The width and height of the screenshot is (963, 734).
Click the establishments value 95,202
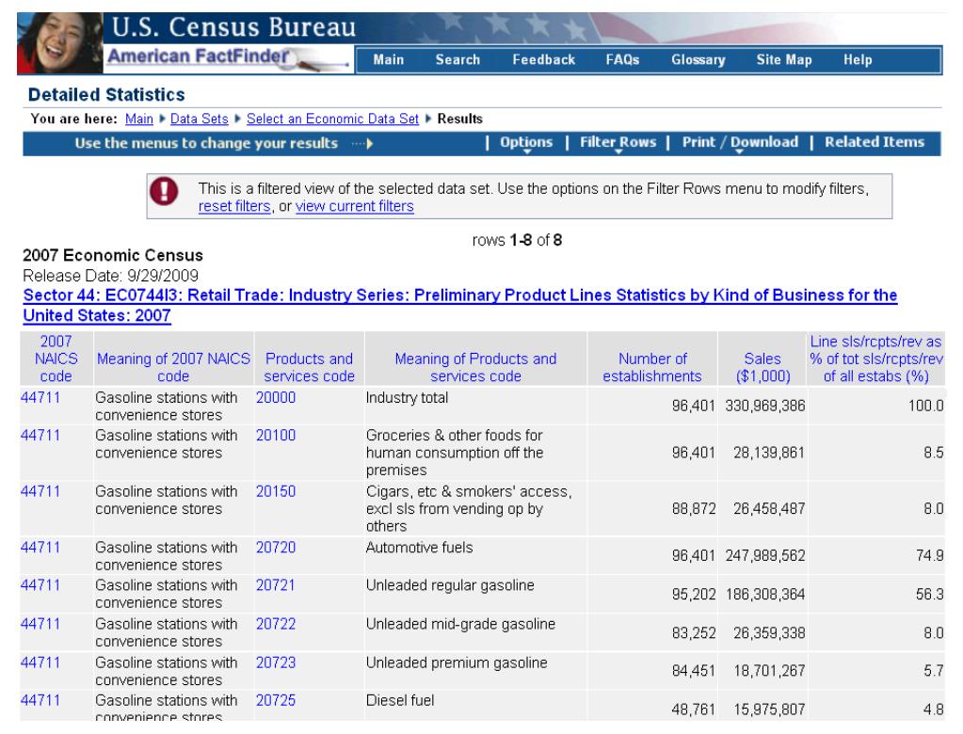[x=694, y=594]
